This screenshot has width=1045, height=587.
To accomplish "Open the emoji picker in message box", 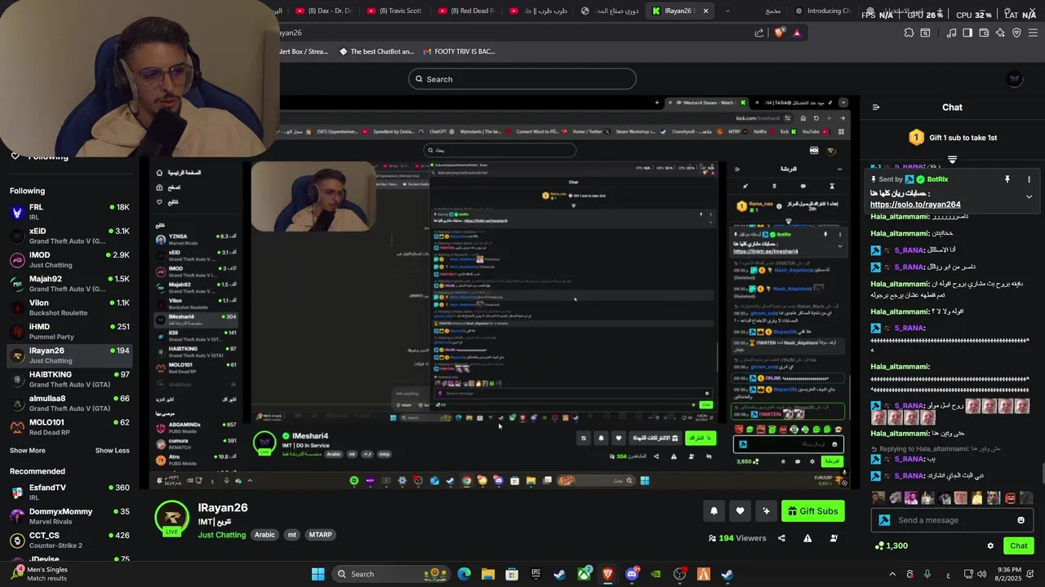I will (1021, 520).
